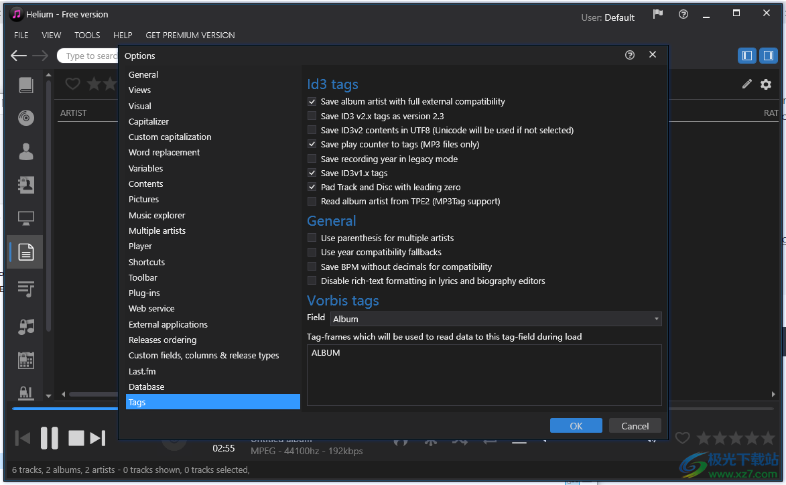This screenshot has height=485, width=786.
Task: Expand the Vorbis Field Album dropdown
Action: (x=496, y=319)
